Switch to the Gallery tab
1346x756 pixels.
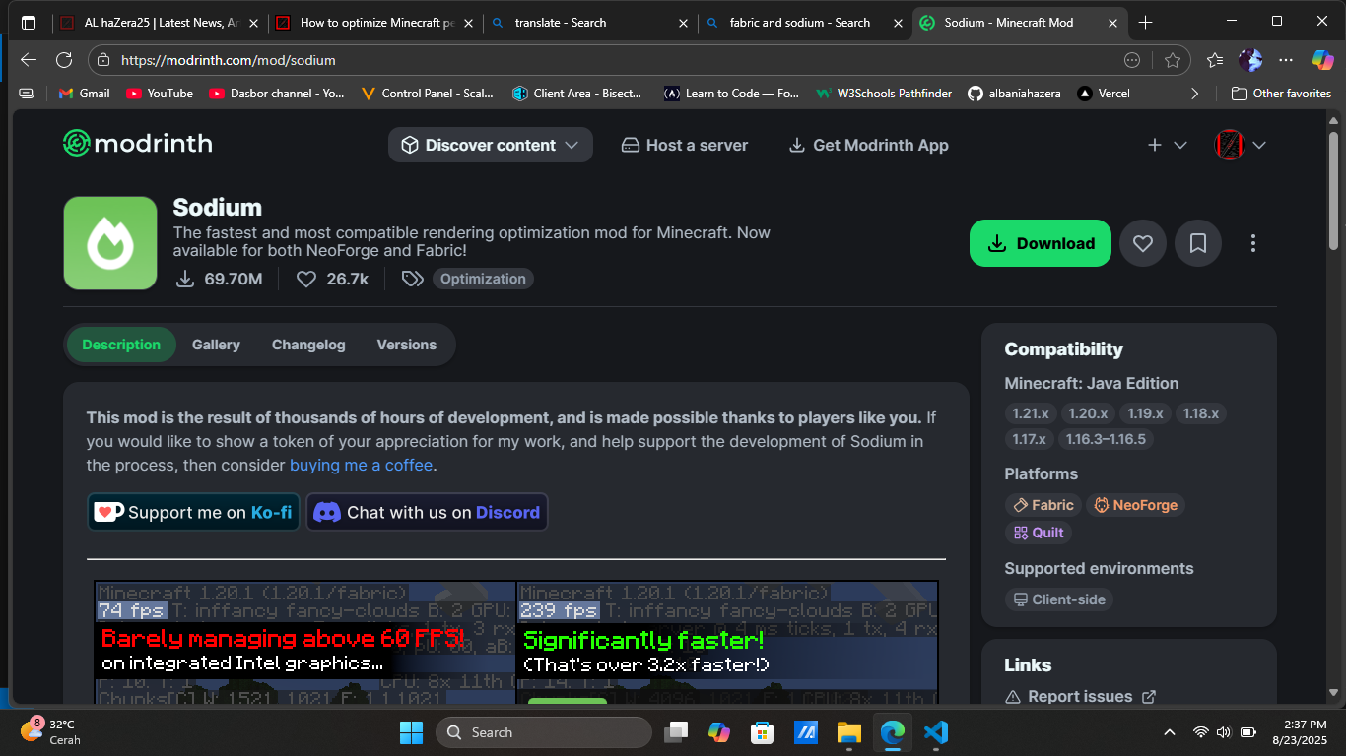(216, 345)
